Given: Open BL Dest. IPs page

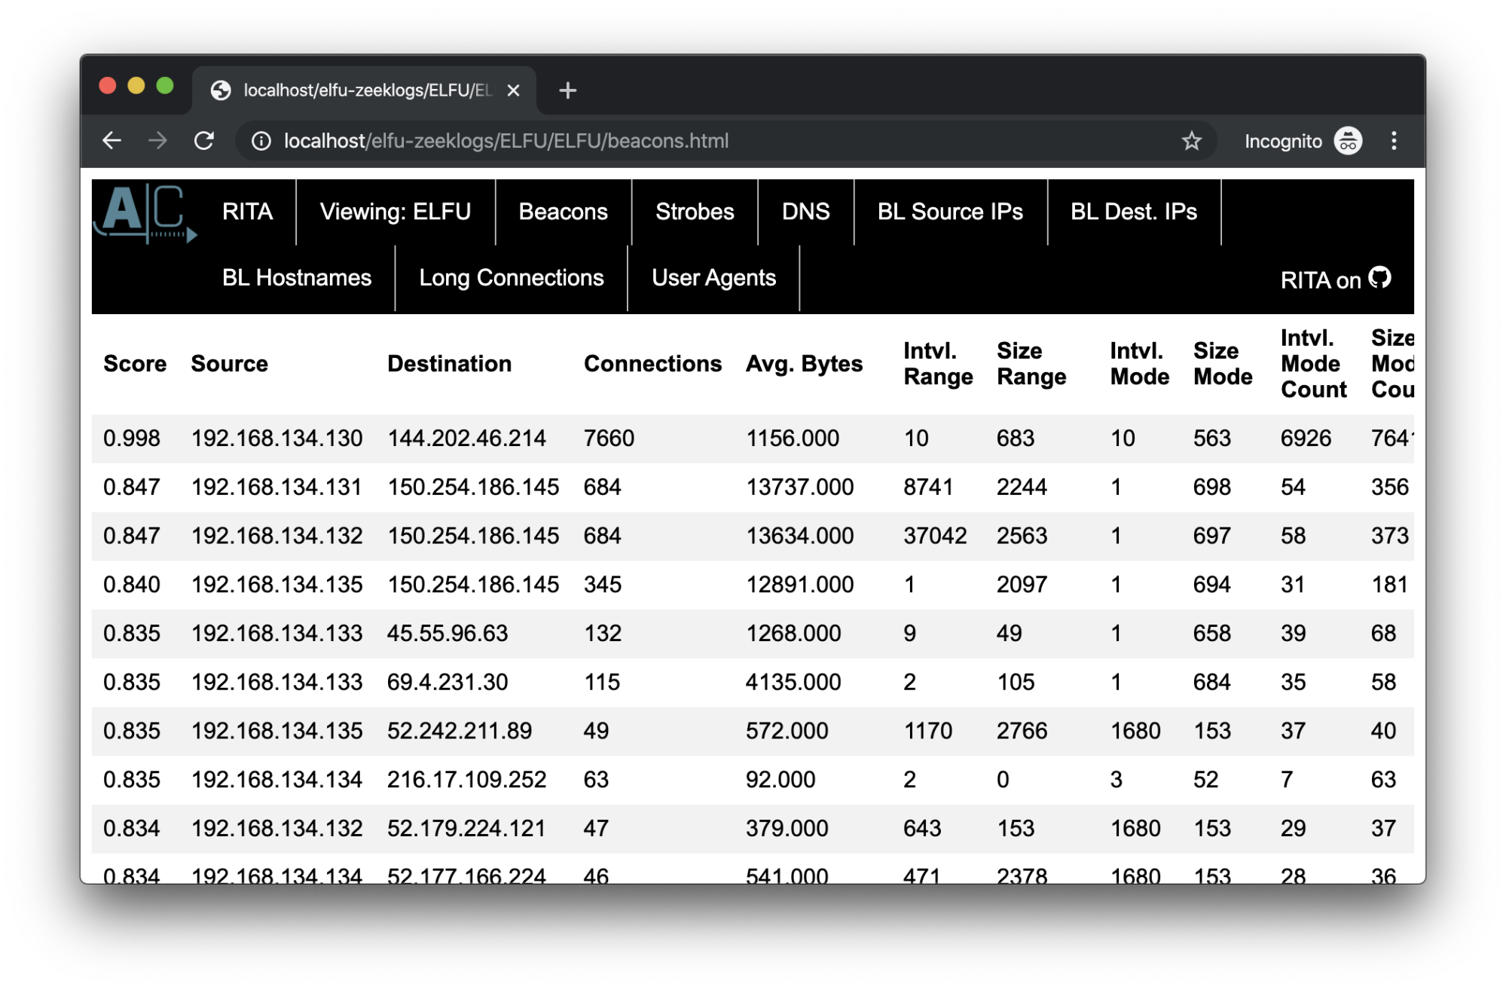Looking at the screenshot, I should [1134, 212].
